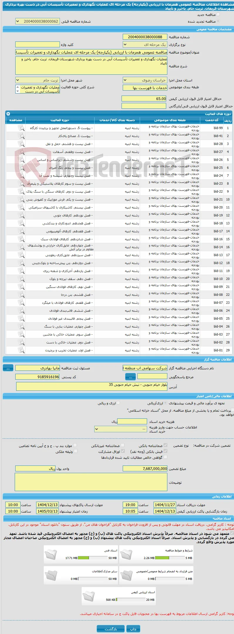
Task: Click the شرح کلی حوزه فعالیت scroll arrows
Action: click(x=18, y=89)
